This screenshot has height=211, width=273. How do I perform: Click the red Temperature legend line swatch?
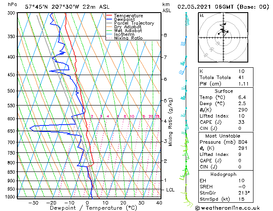(x=109, y=16)
